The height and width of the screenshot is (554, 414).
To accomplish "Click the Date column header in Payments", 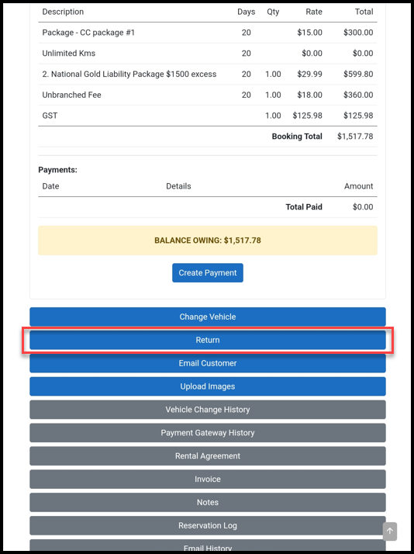I will [x=50, y=186].
